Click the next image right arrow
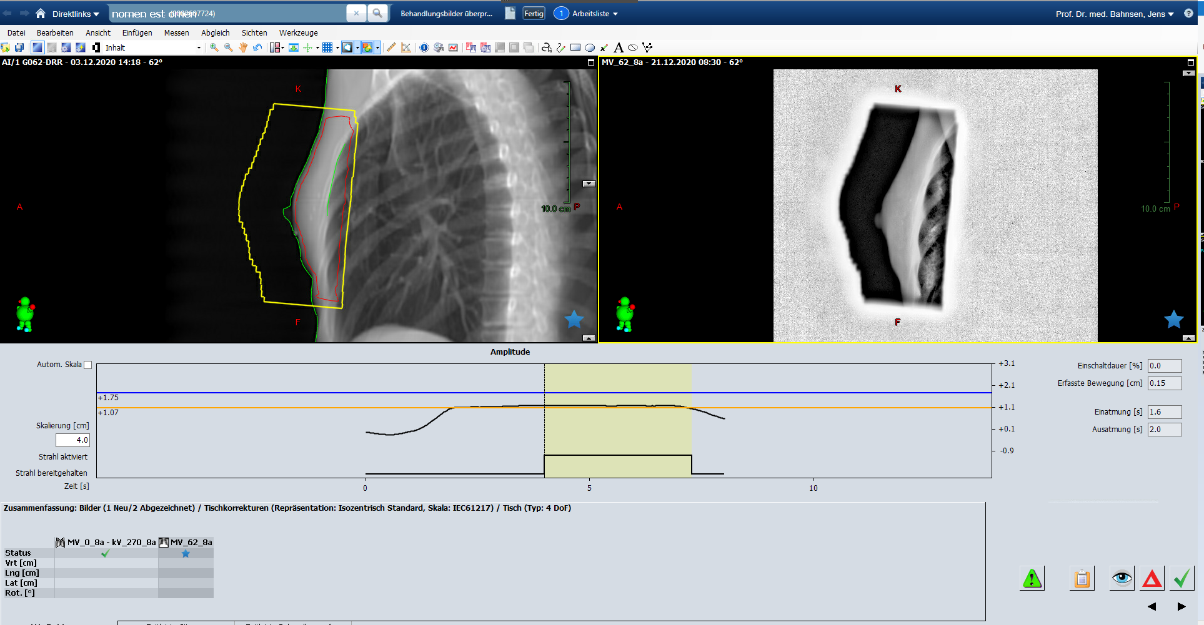1204x625 pixels. [x=1181, y=606]
